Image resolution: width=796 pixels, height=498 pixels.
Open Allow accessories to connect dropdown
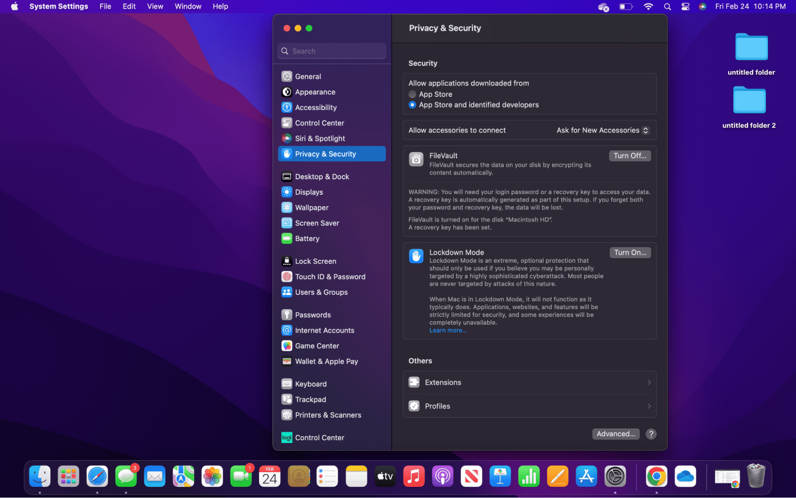pos(603,130)
